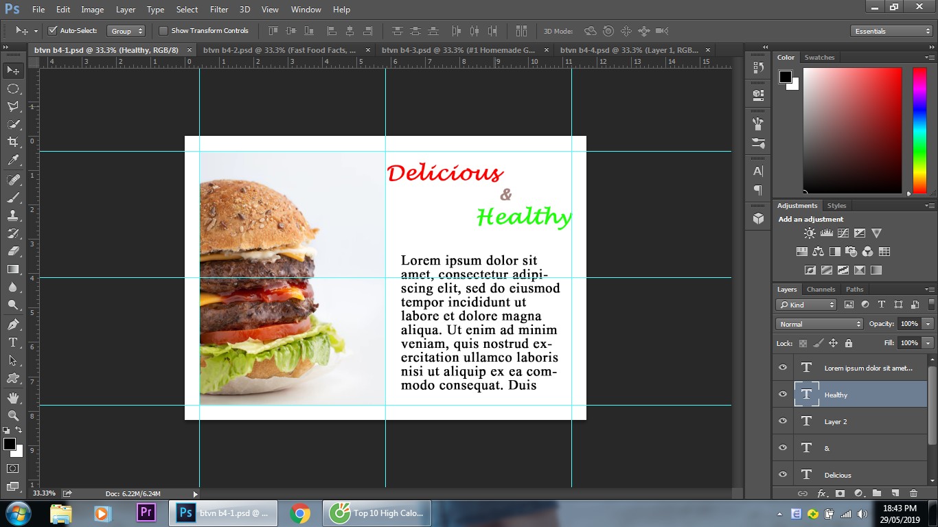
Task: Select the Eraser tool
Action: pos(13,251)
